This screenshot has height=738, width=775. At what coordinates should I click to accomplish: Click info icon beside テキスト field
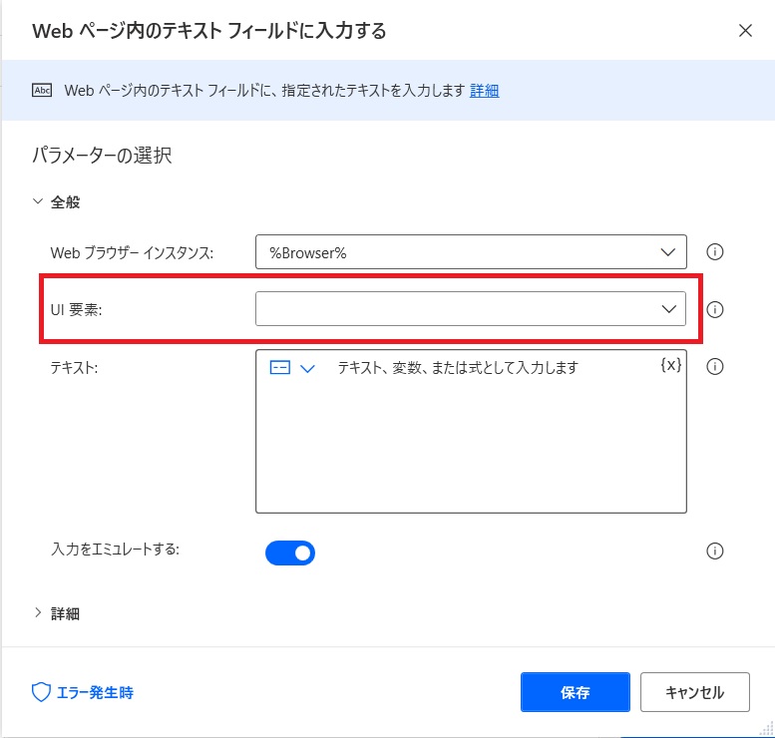[x=714, y=367]
